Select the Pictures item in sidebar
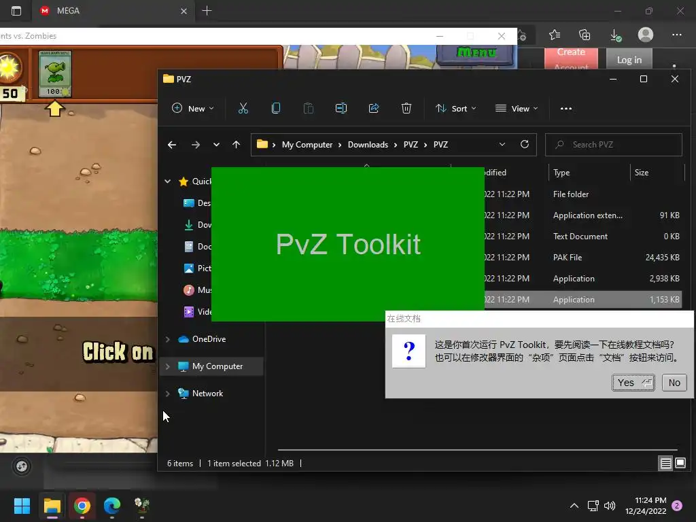Image resolution: width=696 pixels, height=522 pixels. 198,268
